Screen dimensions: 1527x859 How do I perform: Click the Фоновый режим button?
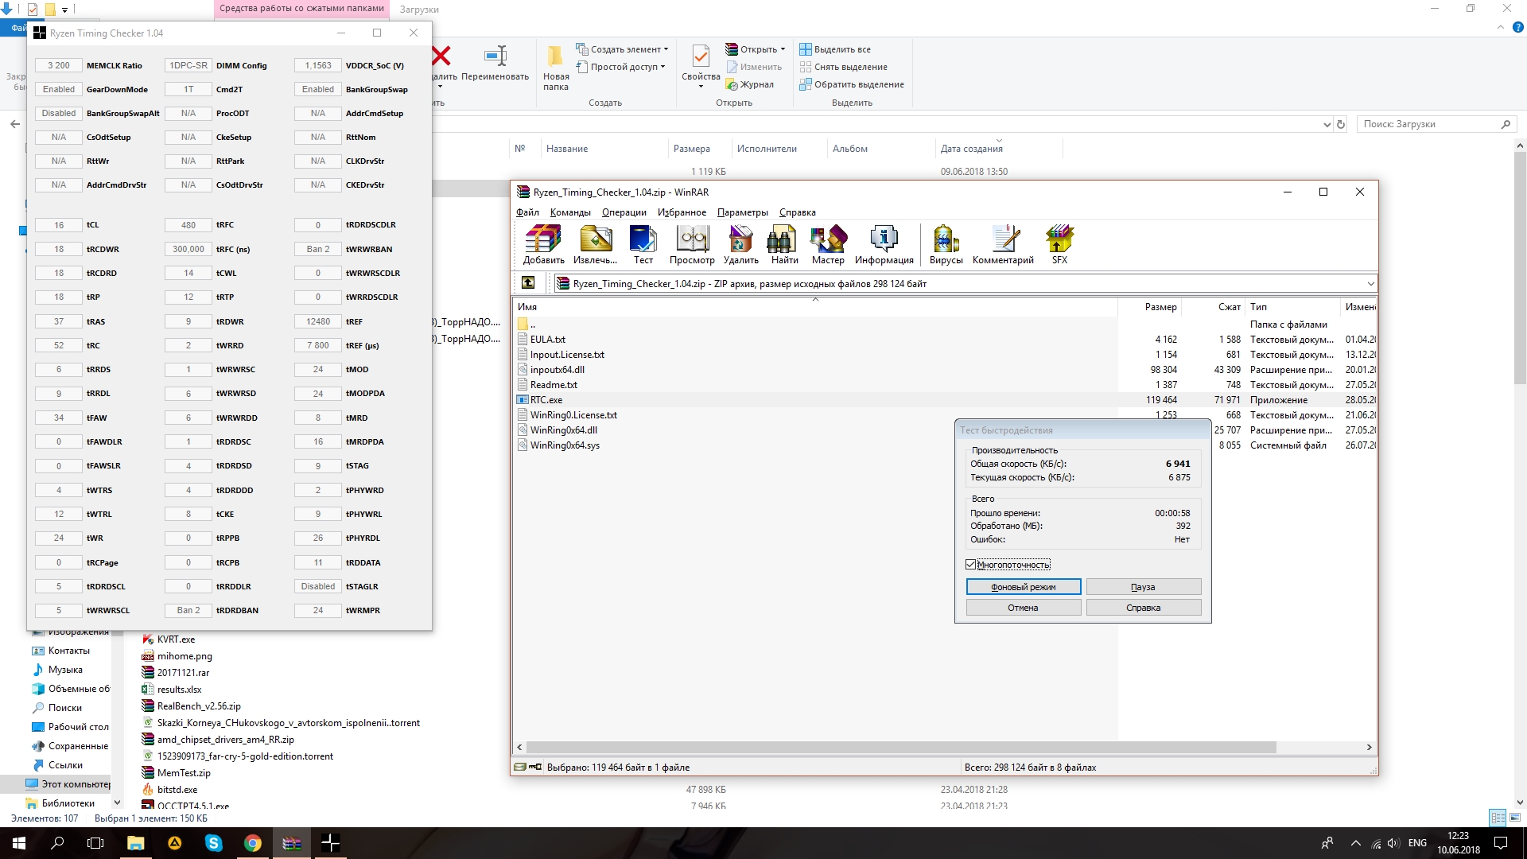click(1023, 587)
